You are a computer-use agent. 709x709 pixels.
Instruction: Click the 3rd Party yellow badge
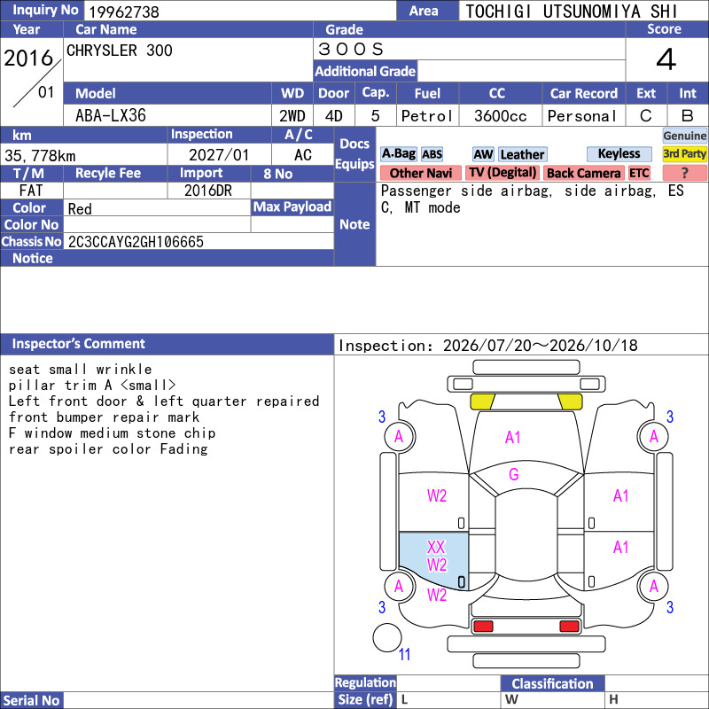pyautogui.click(x=684, y=153)
